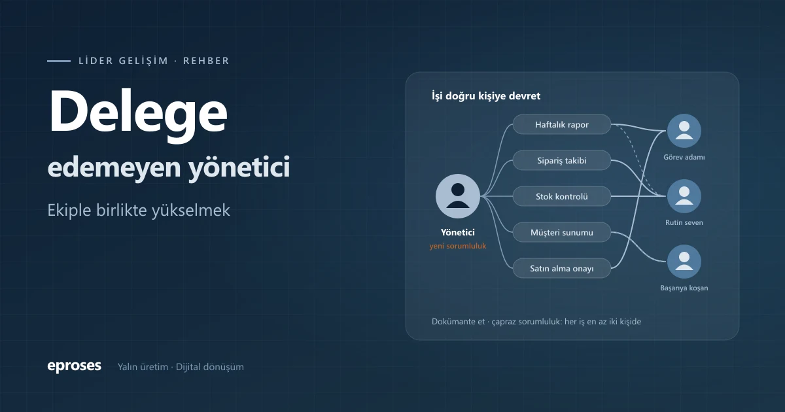Click the eproses brand logo
Viewport: 785px width, 412px height.
click(75, 366)
